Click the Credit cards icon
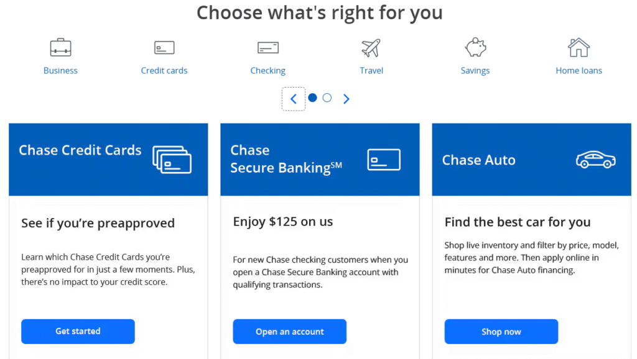 pos(164,47)
